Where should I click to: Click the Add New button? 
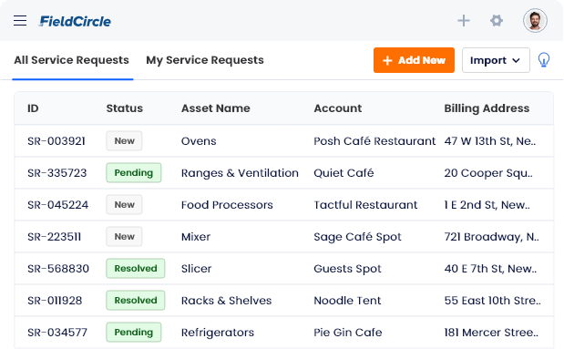click(414, 60)
